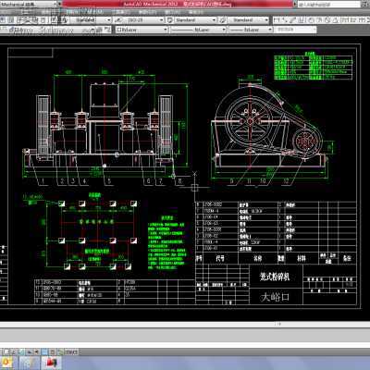Open the red AutoCAD taskbar icon

(x=52, y=364)
